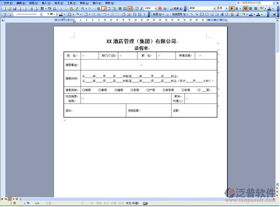Expand the underline style arrow
The image size is (280, 207).
[240, 9]
